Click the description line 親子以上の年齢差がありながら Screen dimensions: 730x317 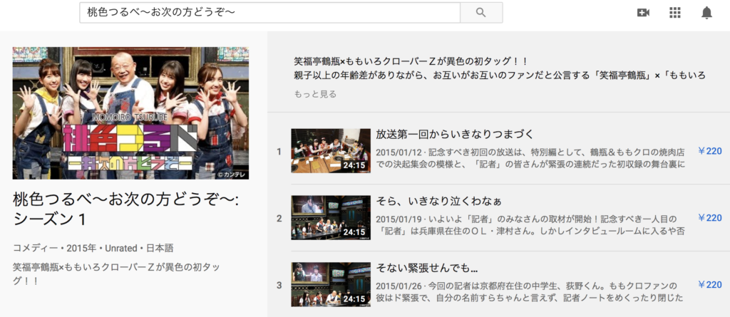tap(500, 76)
